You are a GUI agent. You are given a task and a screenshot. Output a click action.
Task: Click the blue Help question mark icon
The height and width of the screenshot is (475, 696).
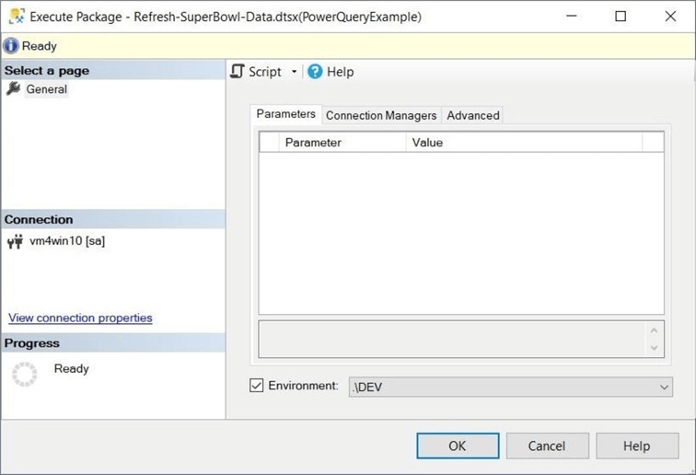click(315, 72)
